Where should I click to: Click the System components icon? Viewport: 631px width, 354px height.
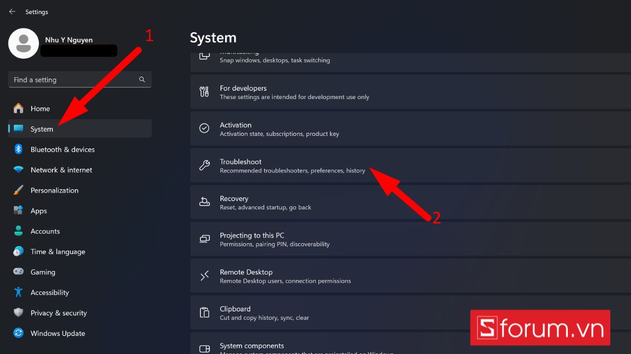click(205, 348)
